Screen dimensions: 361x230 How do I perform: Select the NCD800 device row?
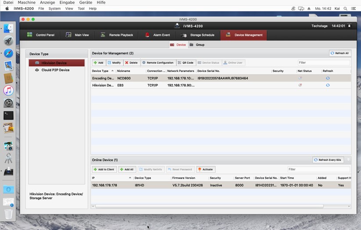(221, 78)
